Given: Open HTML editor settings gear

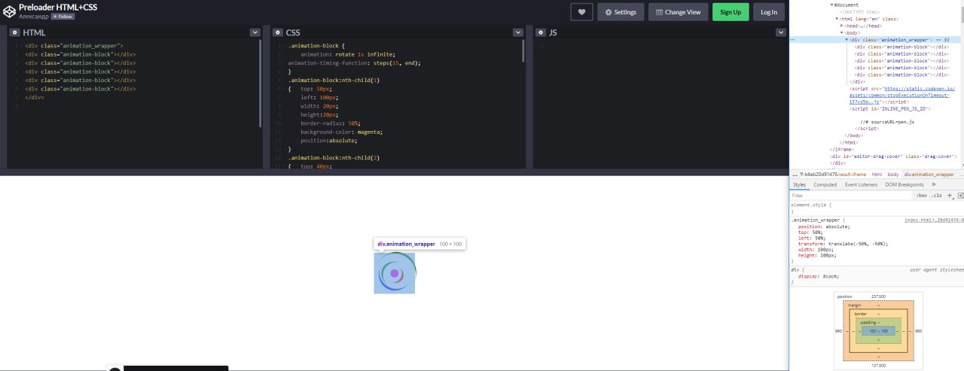Looking at the screenshot, I should coord(15,33).
